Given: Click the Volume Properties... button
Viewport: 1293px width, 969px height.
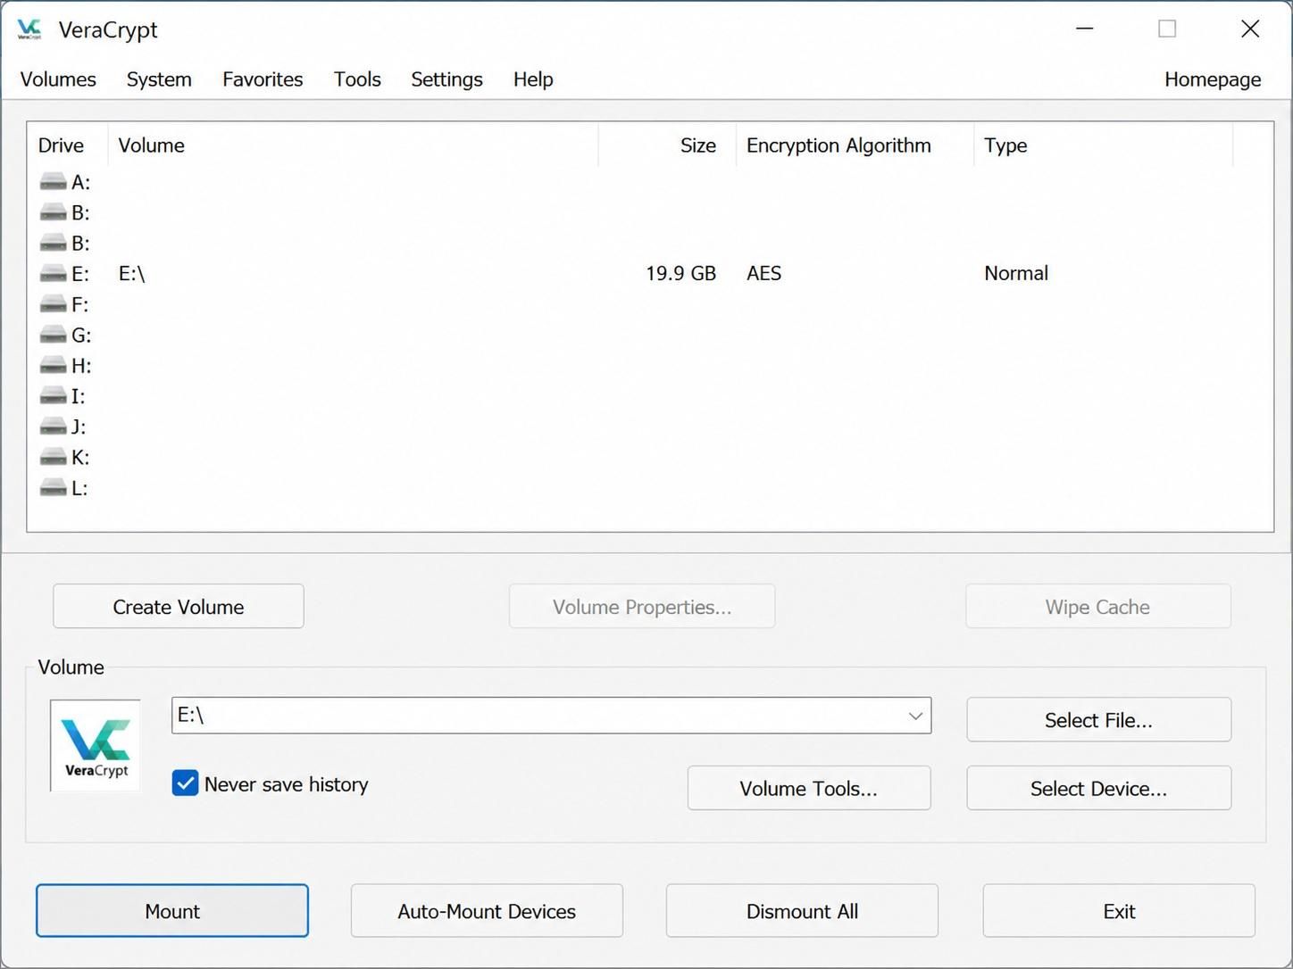Looking at the screenshot, I should tap(642, 607).
